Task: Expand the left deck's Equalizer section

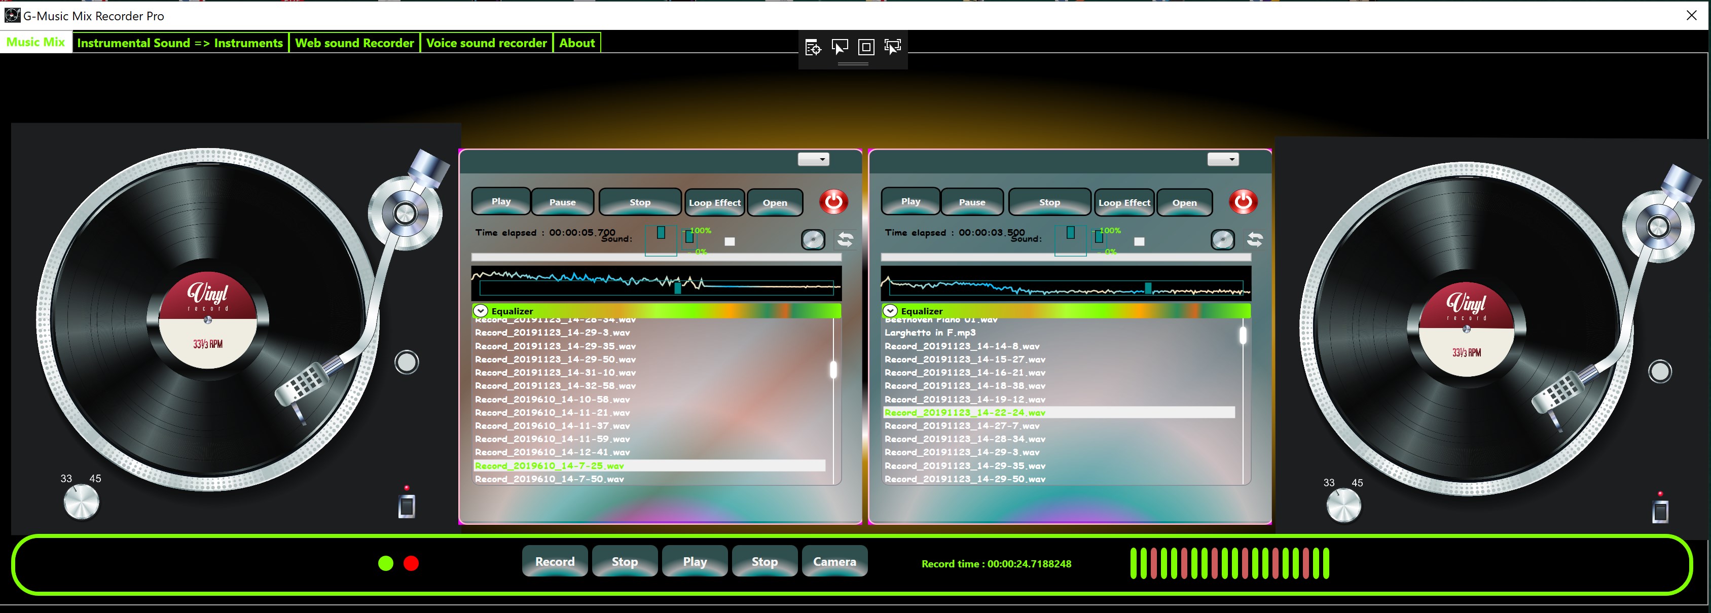Action: pos(481,311)
